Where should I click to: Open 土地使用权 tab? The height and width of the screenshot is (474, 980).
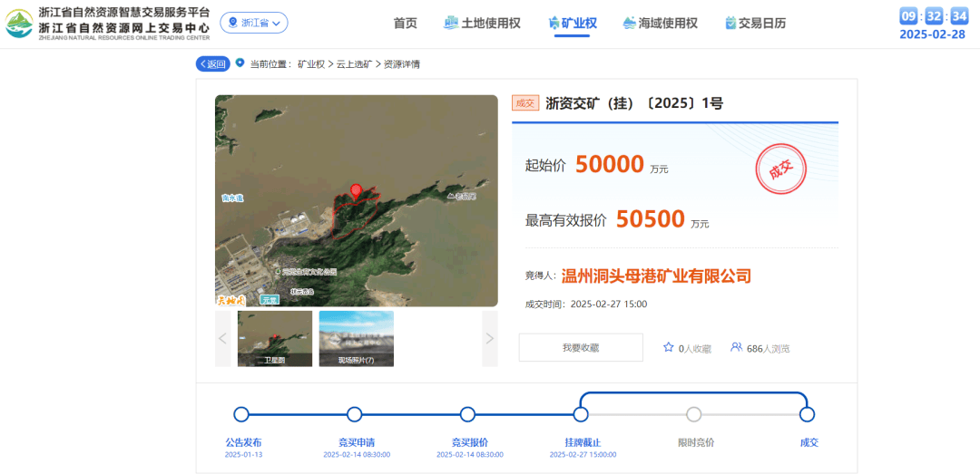[481, 24]
